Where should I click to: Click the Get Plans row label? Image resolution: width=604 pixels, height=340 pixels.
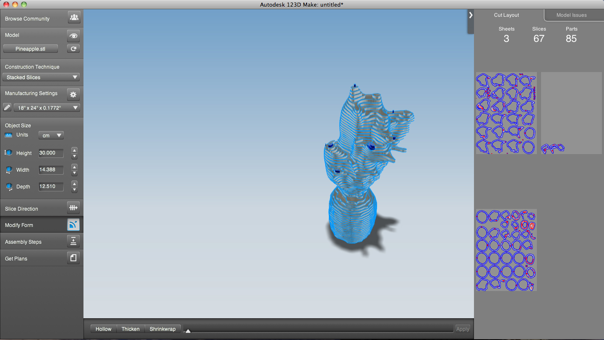click(16, 259)
